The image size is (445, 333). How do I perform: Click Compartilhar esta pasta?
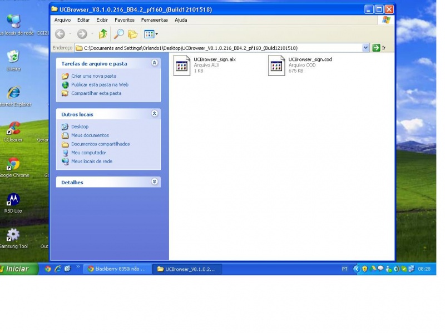96,93
